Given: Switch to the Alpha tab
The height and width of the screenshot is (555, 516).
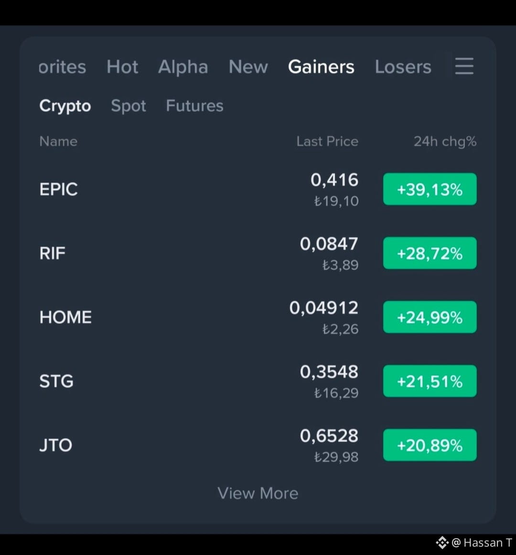Looking at the screenshot, I should pos(183,67).
